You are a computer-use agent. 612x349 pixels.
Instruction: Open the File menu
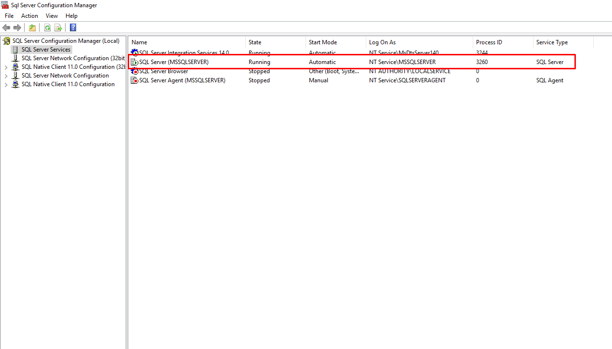(9, 16)
